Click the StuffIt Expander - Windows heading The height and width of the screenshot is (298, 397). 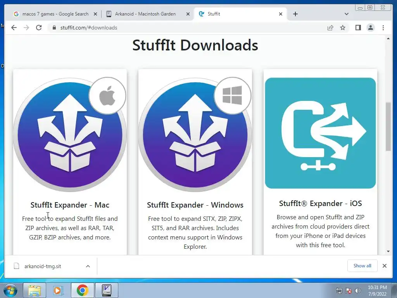pyautogui.click(x=195, y=205)
